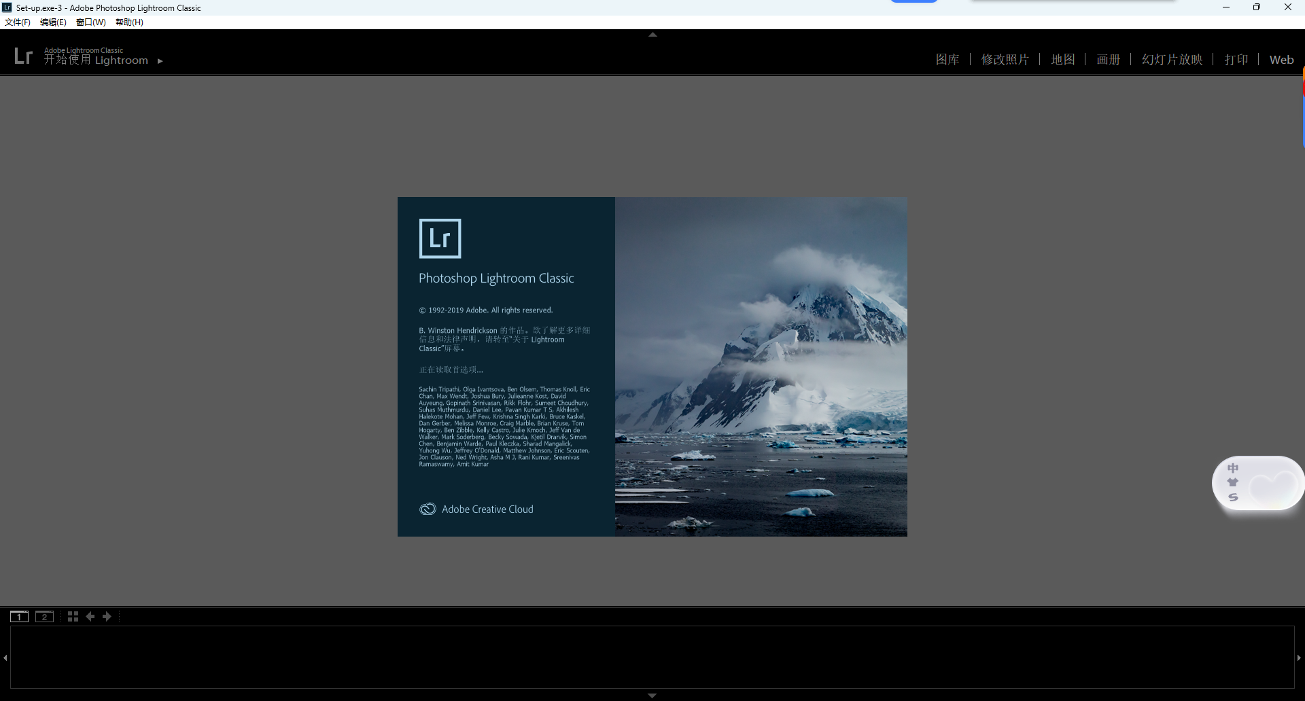Click the forward navigation arrow in the filmstrip toolbar
Screen dimensions: 1305x701
(x=107, y=616)
